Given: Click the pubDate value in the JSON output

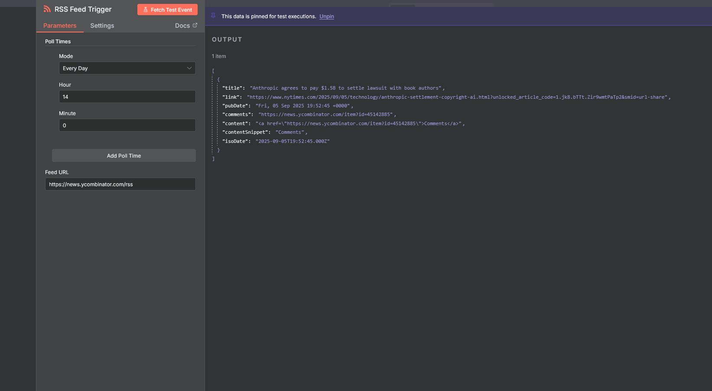Looking at the screenshot, I should (303, 106).
